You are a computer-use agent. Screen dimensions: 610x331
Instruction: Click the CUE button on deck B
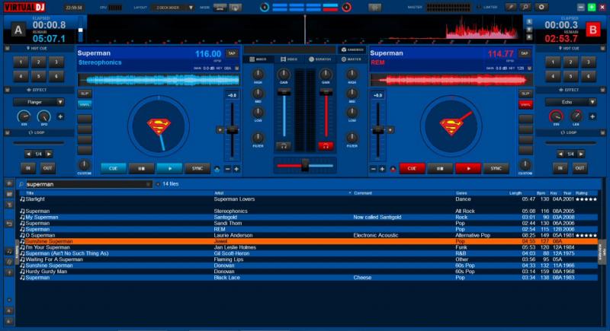click(412, 168)
